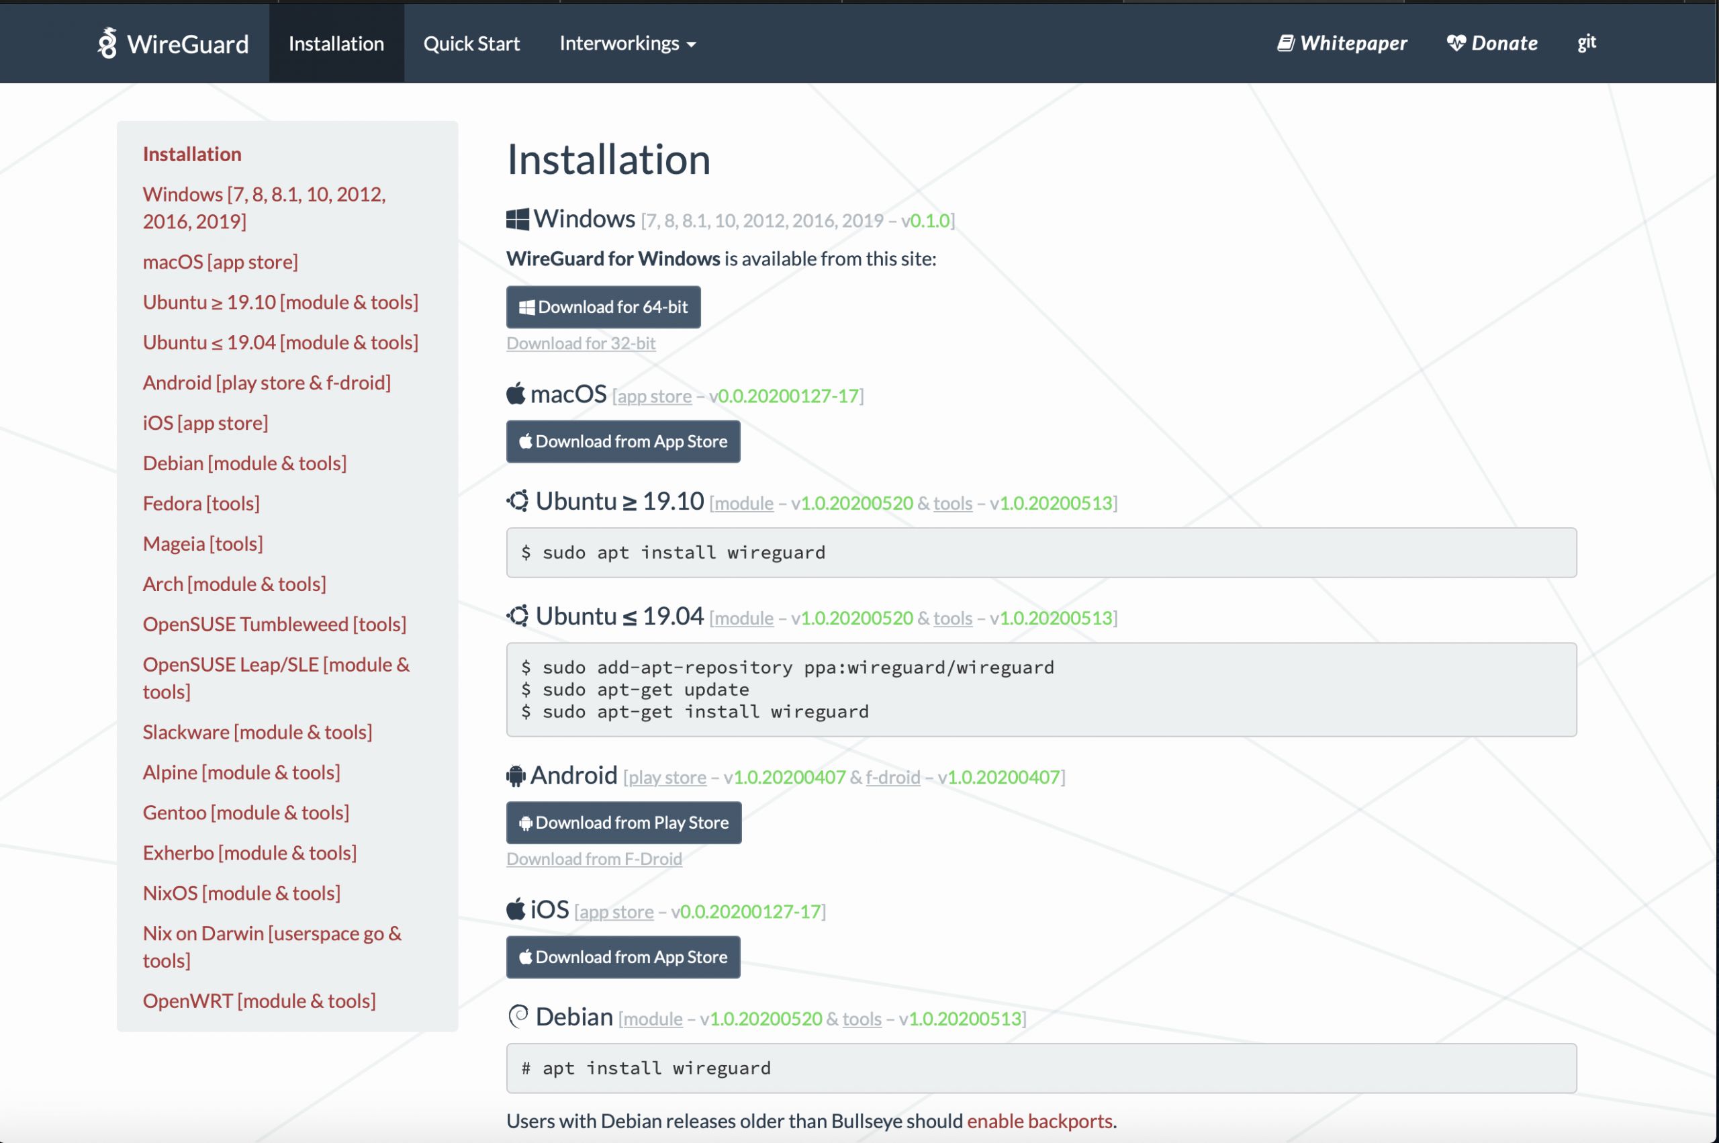Click the add-apt-repository command code block

point(1041,690)
